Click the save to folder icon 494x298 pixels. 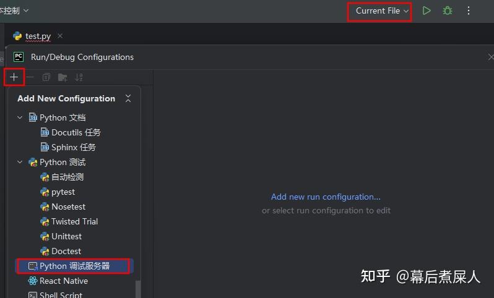[63, 77]
